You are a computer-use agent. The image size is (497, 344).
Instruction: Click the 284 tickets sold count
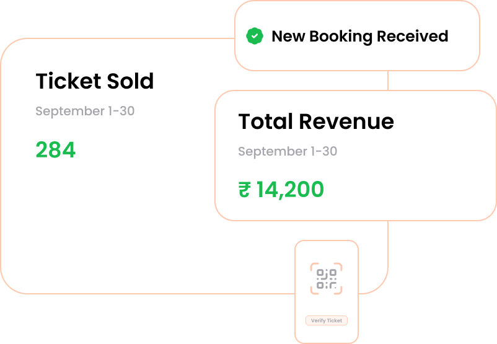click(x=55, y=150)
